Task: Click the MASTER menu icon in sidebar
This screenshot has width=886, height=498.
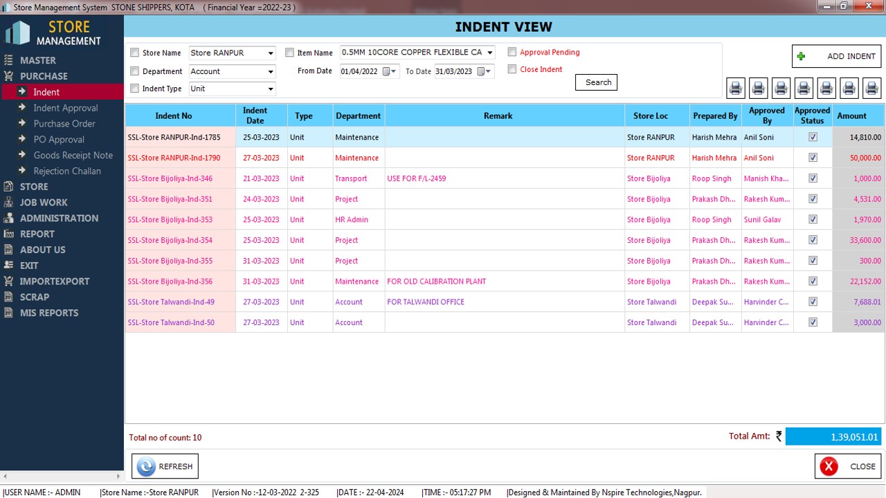Action: [8, 60]
